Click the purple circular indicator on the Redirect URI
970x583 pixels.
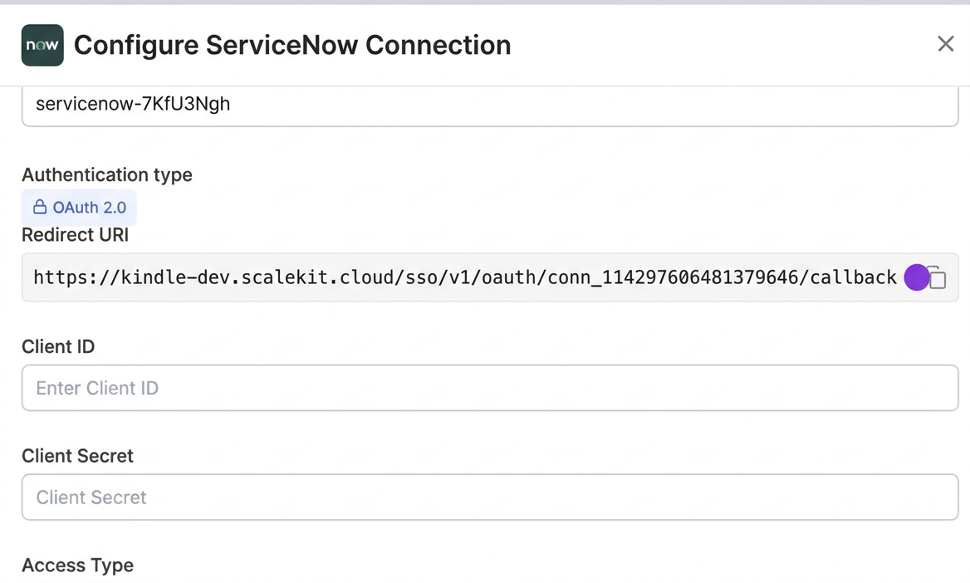click(x=917, y=277)
